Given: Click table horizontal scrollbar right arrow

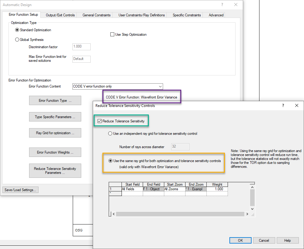Looking at the screenshot, I should [247, 214].
